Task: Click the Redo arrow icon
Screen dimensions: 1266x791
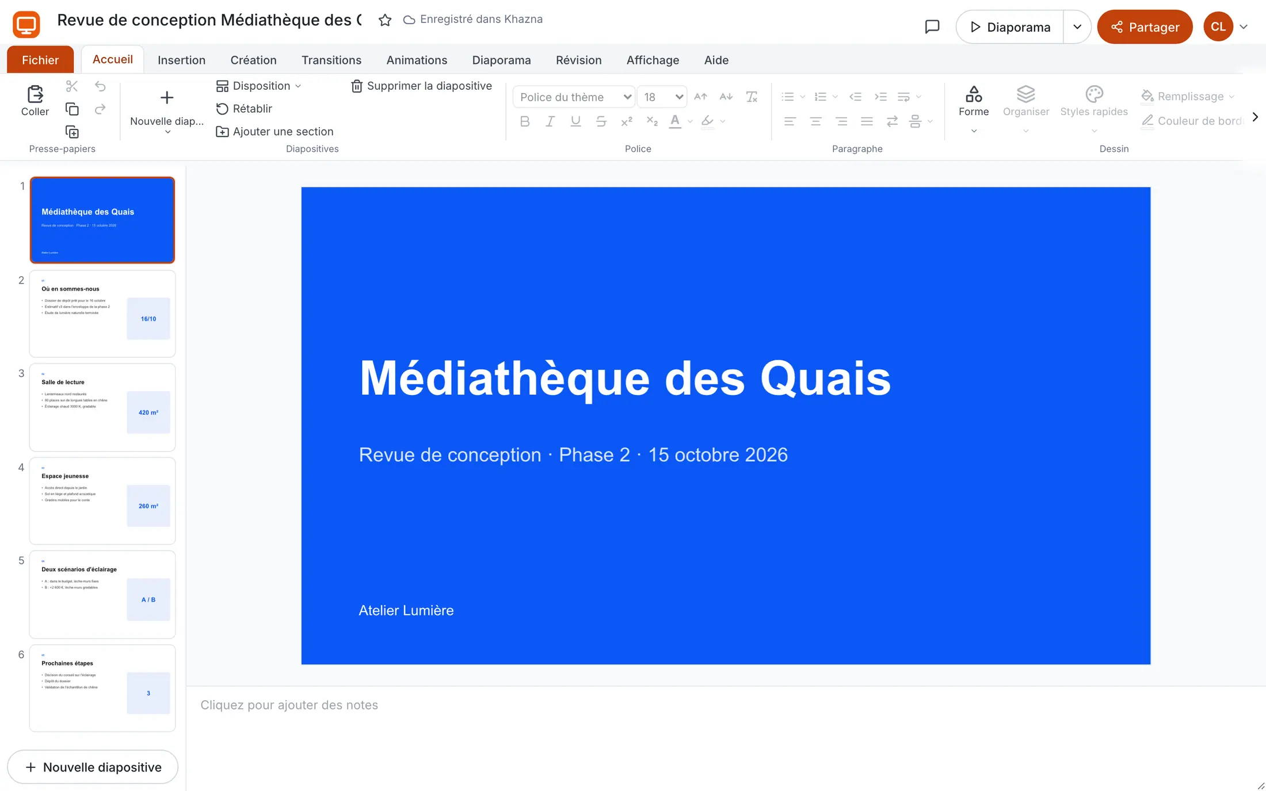Action: tap(100, 109)
